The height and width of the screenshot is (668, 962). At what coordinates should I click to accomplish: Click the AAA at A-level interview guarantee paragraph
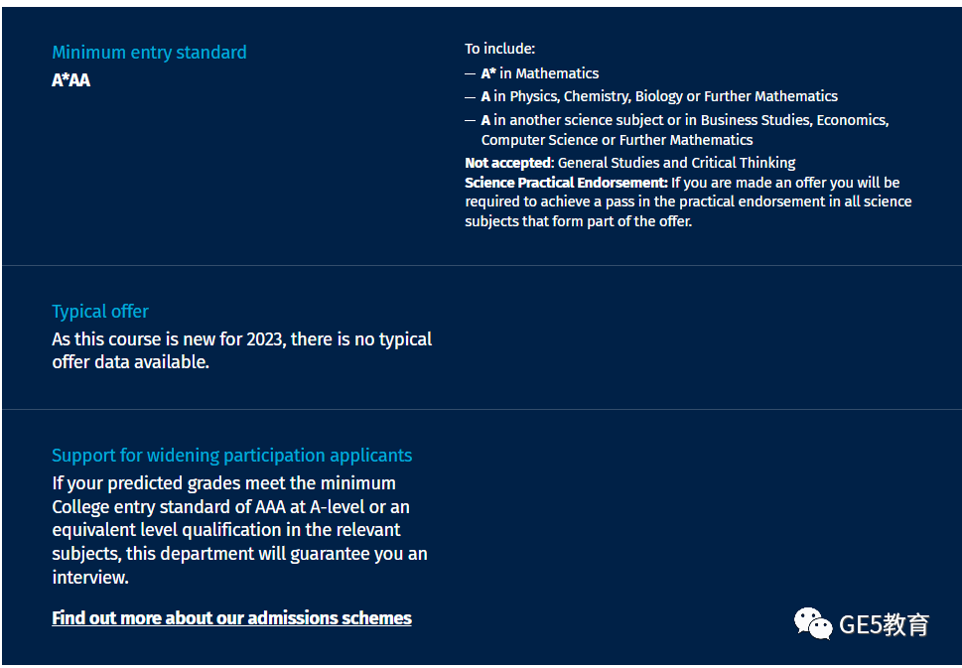coord(239,530)
